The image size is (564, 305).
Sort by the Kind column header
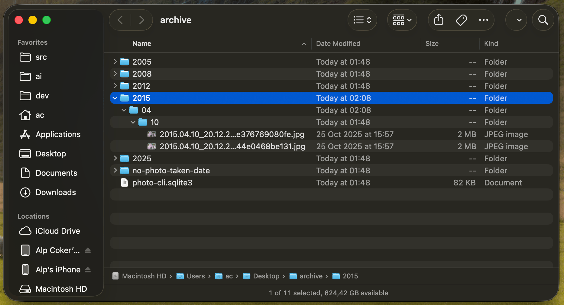coord(491,43)
